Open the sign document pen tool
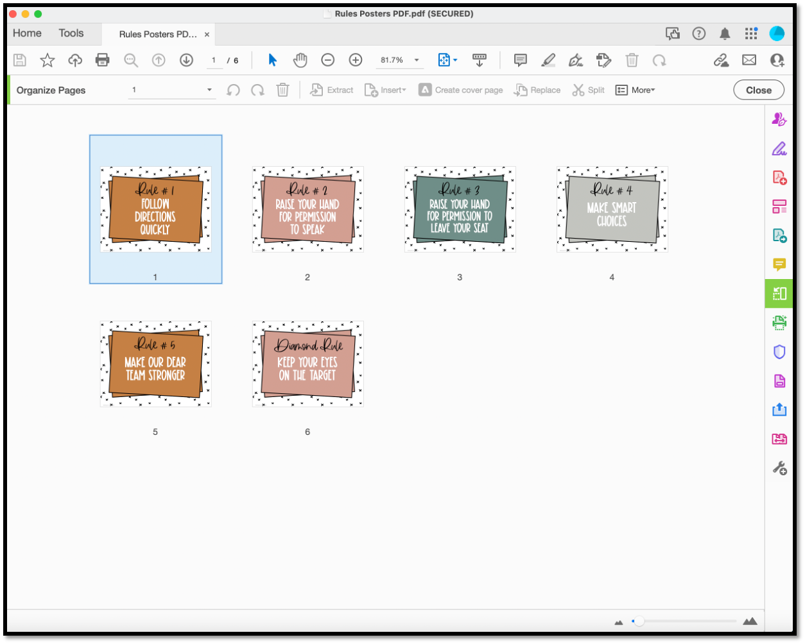Viewport: 805px width, 644px height. (576, 60)
